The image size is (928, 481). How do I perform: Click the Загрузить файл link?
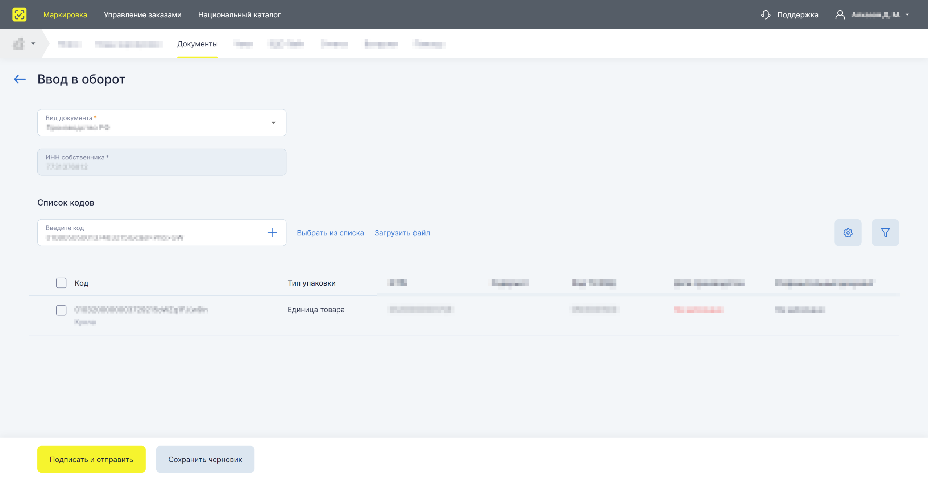click(402, 233)
